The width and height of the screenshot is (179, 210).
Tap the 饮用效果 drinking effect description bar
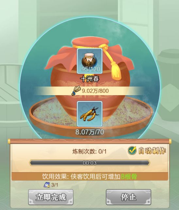tap(89, 177)
